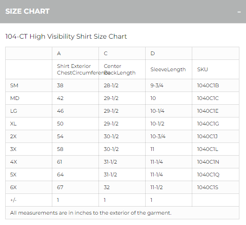Select the SM size row label
246x225 pixels.
tap(14, 85)
